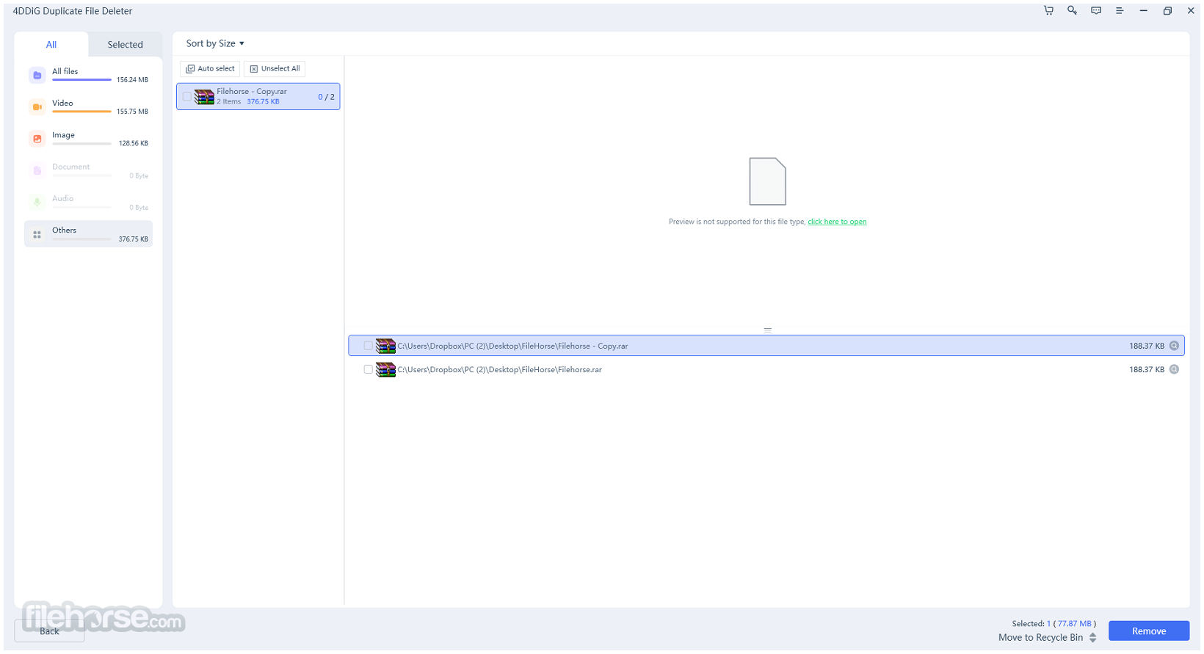
Task: Select the Document category icon
Action: pos(37,170)
